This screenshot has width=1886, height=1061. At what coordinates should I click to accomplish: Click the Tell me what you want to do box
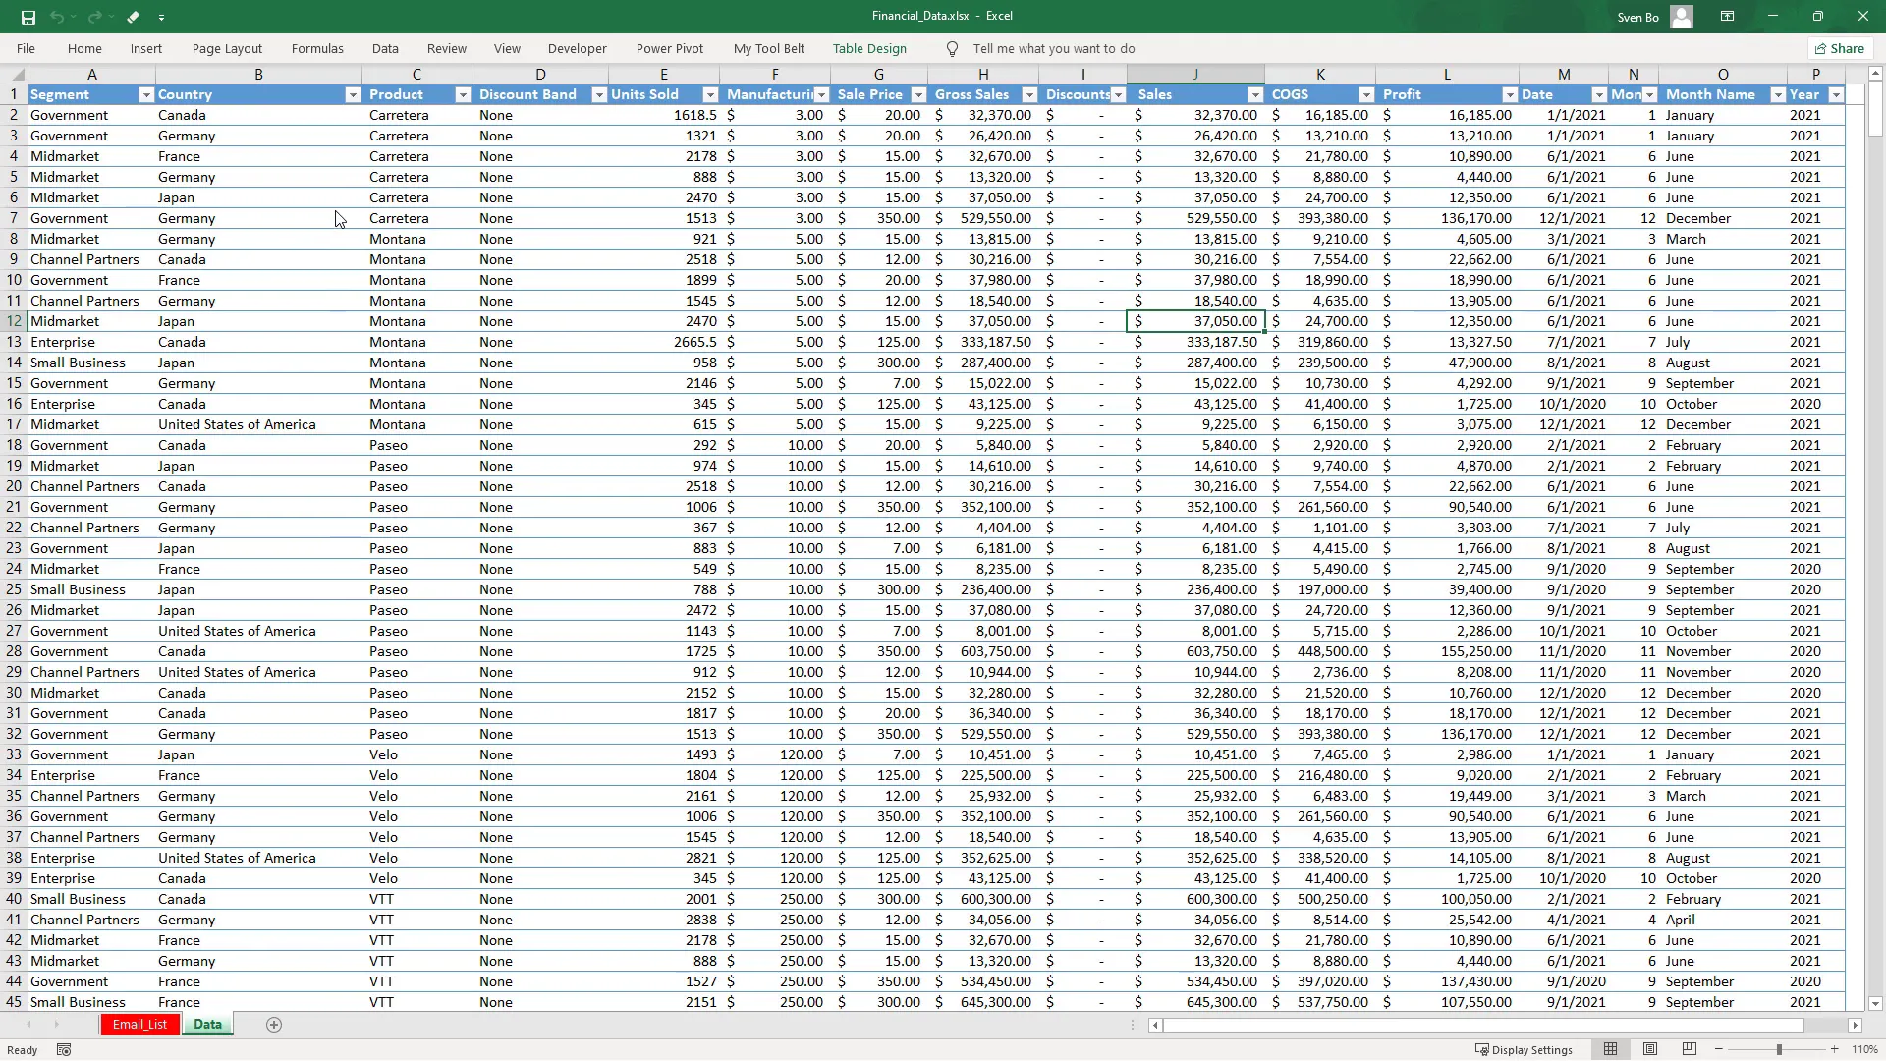(1054, 48)
